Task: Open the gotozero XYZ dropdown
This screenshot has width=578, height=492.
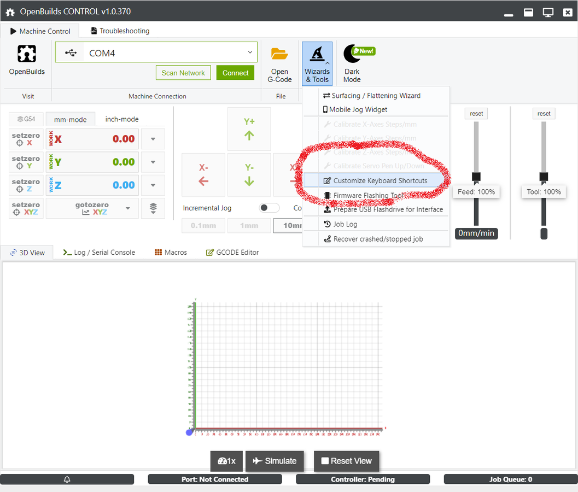Action: 128,208
